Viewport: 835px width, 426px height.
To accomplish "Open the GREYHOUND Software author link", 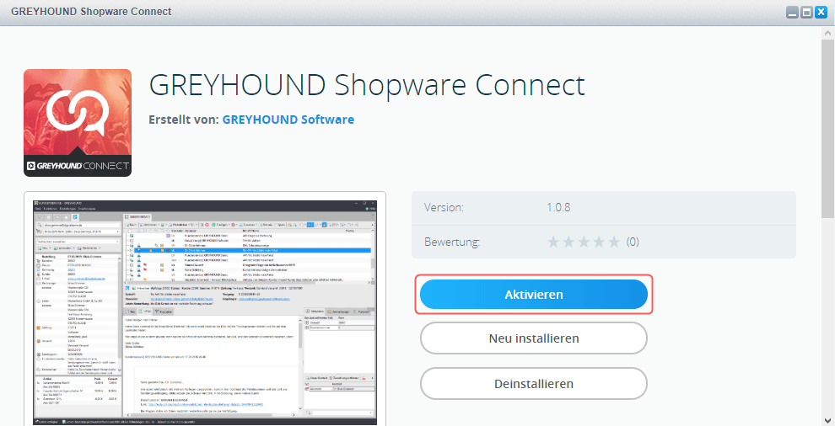I will pos(288,120).
